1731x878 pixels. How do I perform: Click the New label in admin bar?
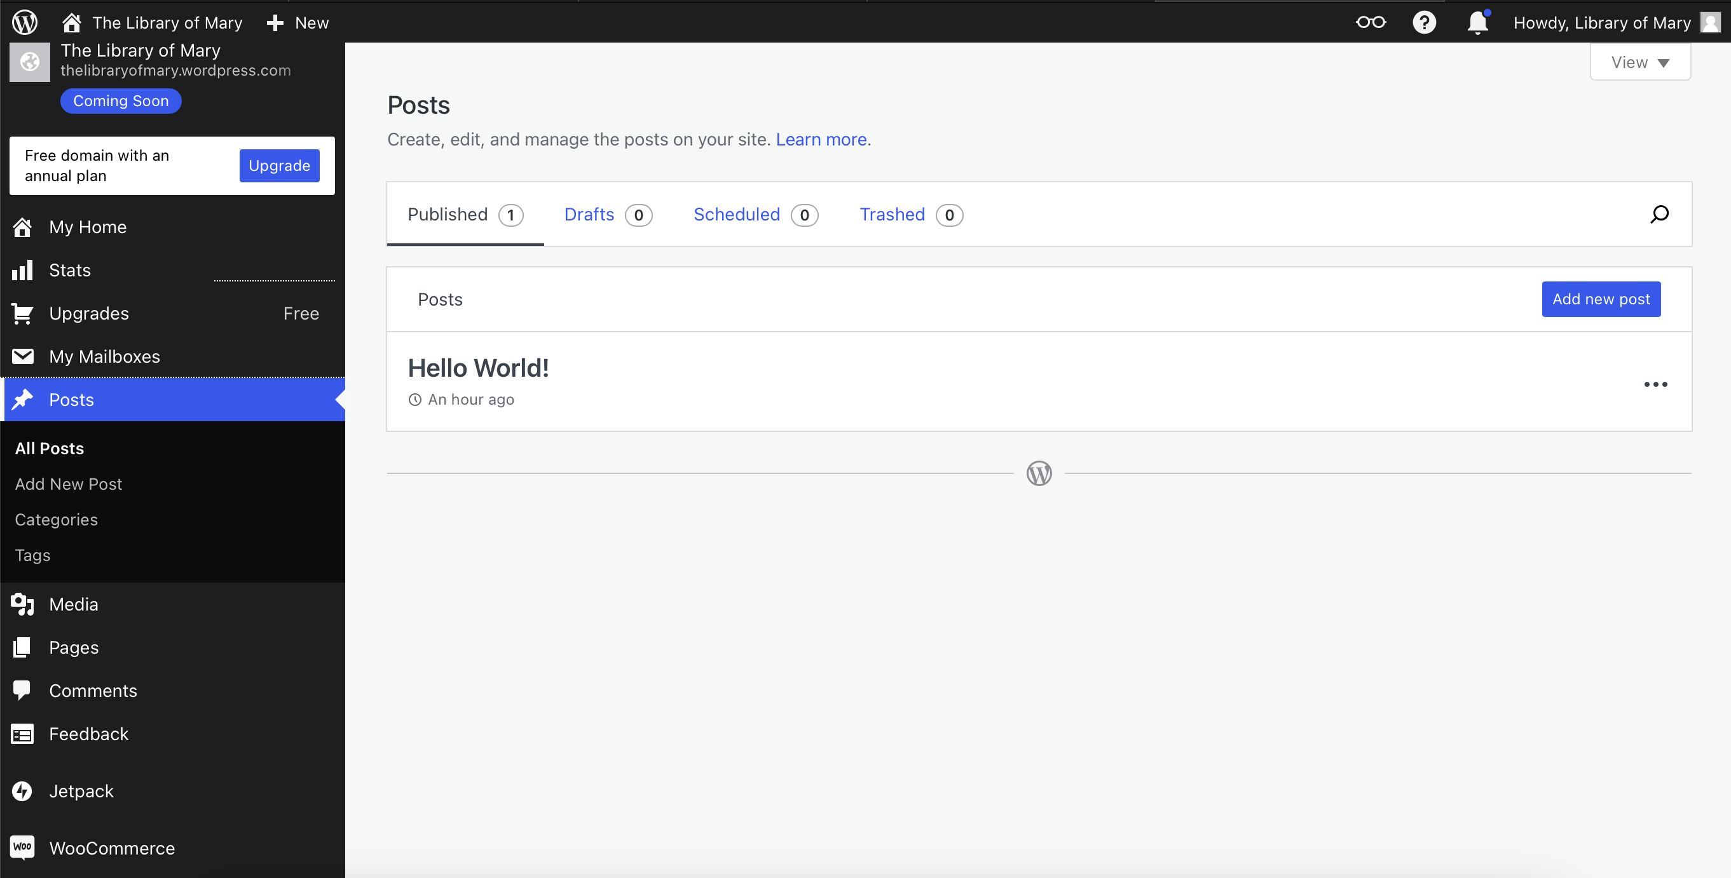311,23
